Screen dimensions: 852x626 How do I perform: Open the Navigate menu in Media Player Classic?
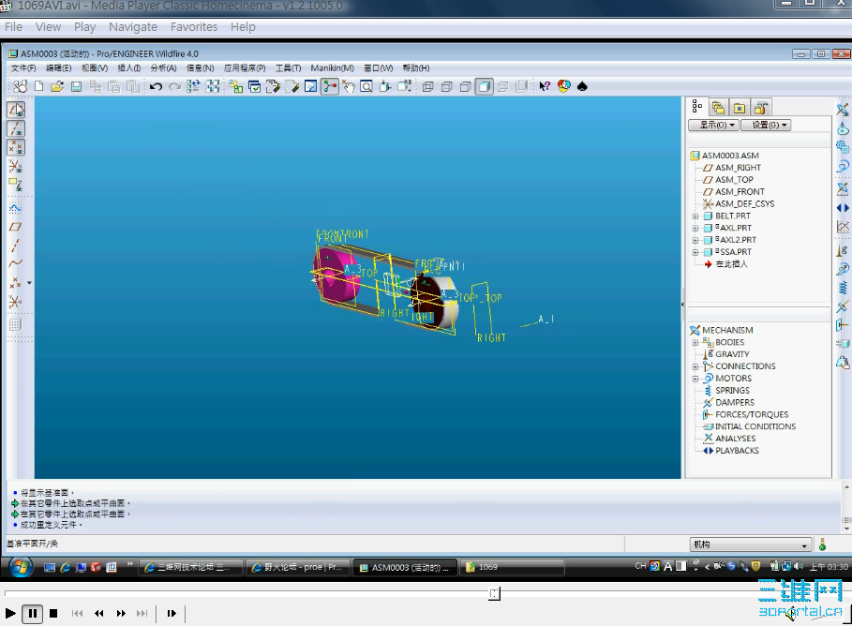point(133,26)
